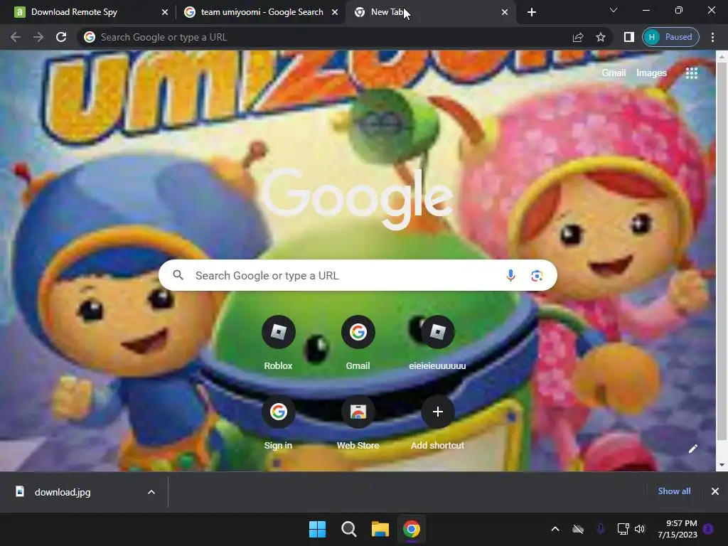The width and height of the screenshot is (728, 546).
Task: Open the Windows Start menu
Action: click(318, 529)
